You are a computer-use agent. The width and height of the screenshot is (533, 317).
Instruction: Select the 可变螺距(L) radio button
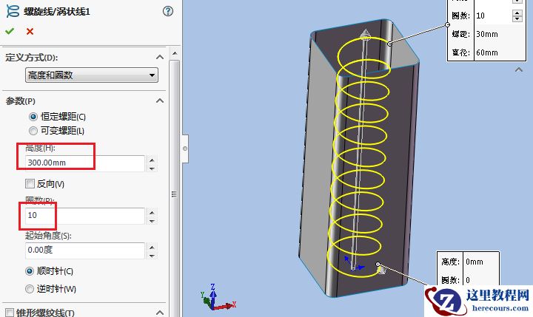(x=33, y=131)
